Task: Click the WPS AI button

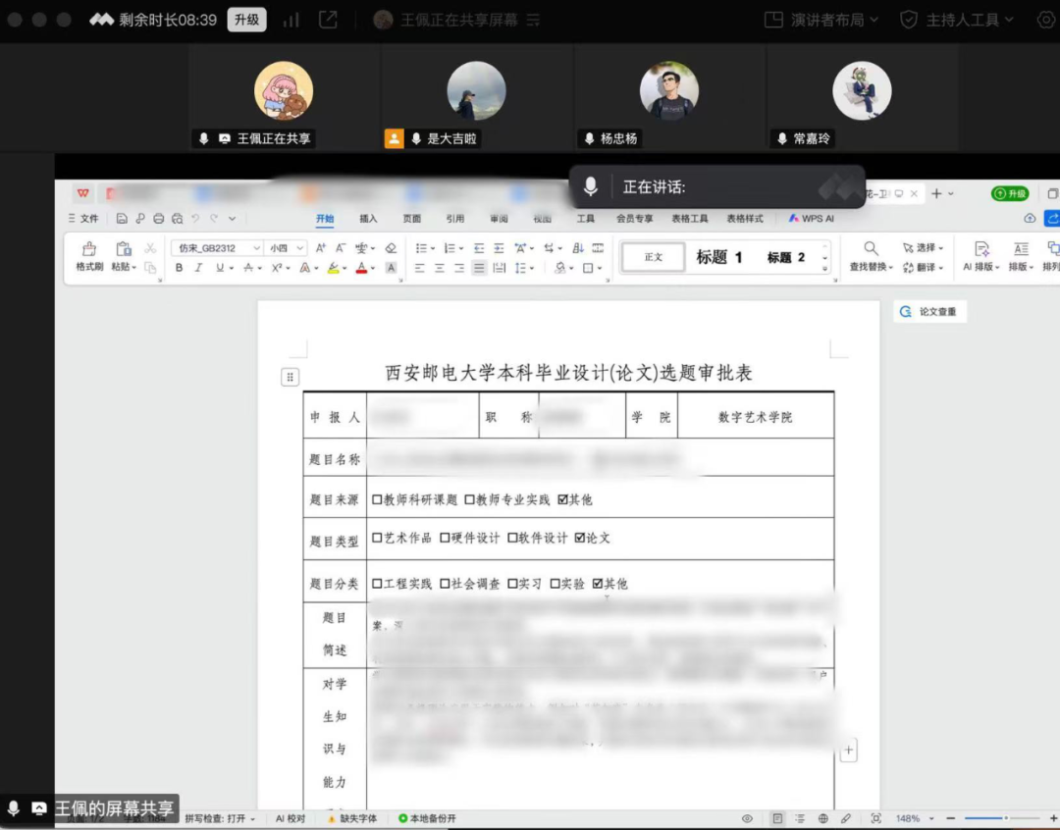Action: (x=812, y=219)
